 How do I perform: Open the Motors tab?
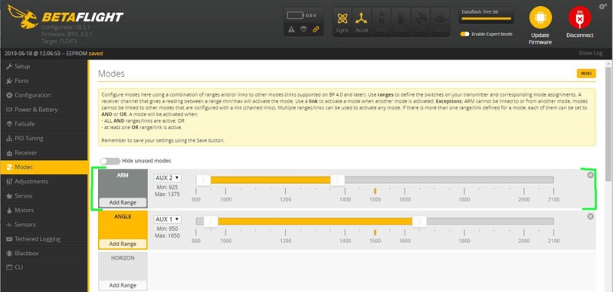44,210
